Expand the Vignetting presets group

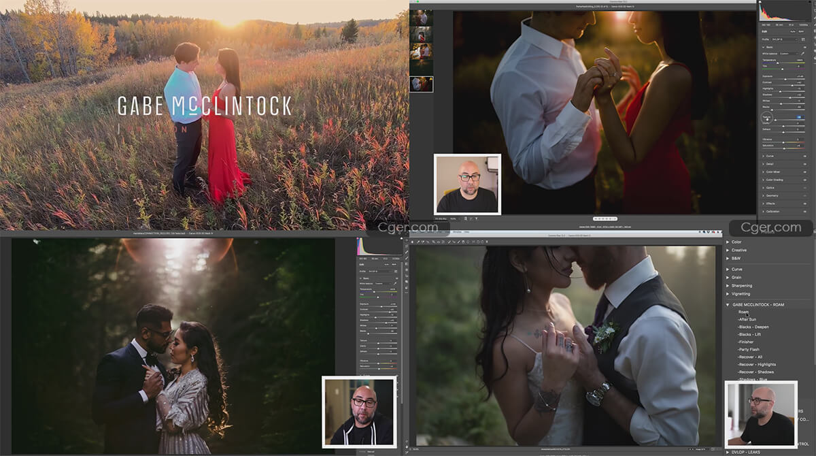click(728, 294)
